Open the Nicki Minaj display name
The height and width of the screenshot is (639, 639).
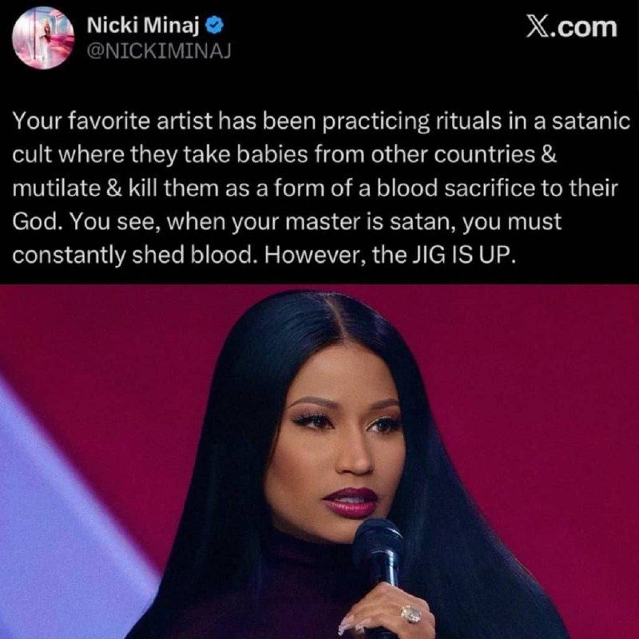coord(144,26)
